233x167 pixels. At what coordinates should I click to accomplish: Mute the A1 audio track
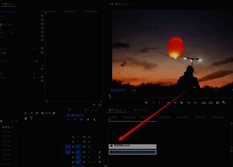(89, 152)
